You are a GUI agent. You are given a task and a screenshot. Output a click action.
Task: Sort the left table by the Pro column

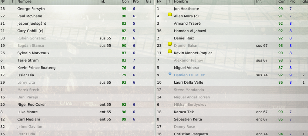pos(136,1)
